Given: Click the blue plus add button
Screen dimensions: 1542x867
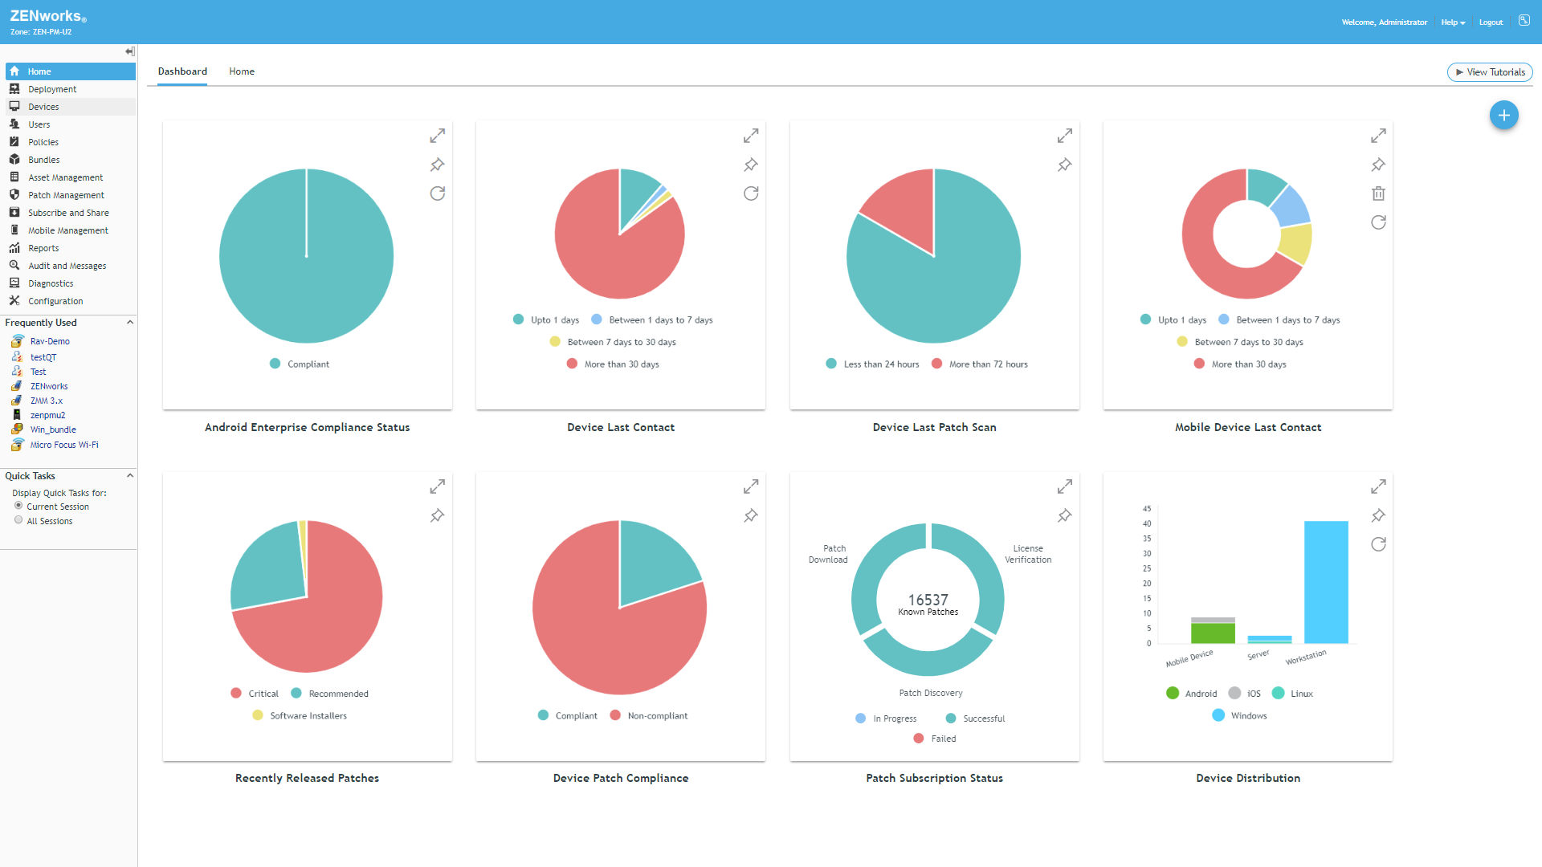Looking at the screenshot, I should (x=1504, y=114).
